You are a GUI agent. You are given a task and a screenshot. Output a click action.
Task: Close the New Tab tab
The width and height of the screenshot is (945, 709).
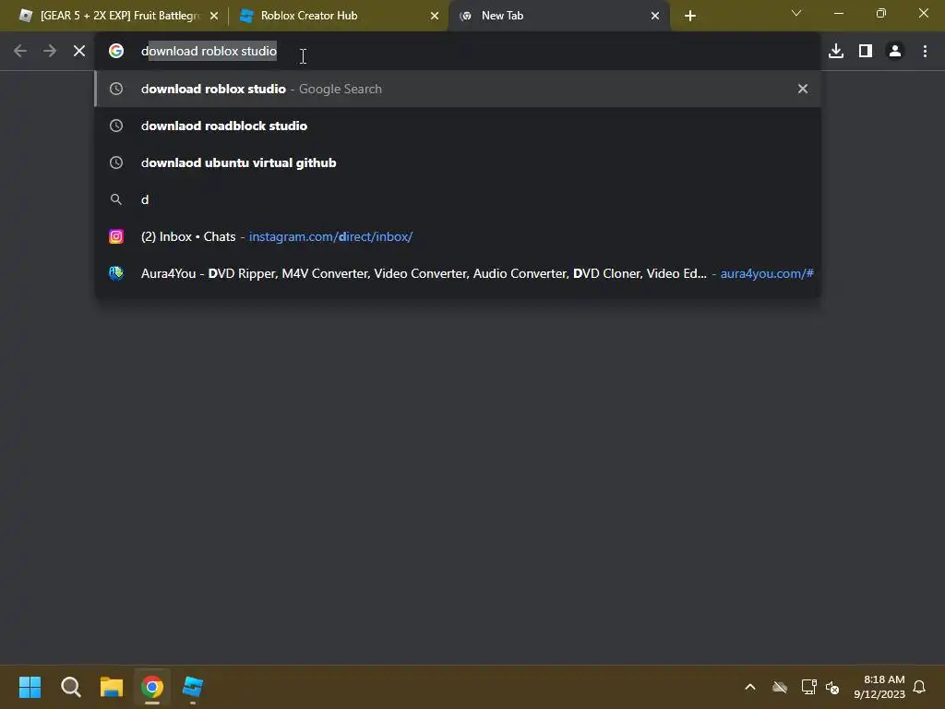(x=655, y=16)
